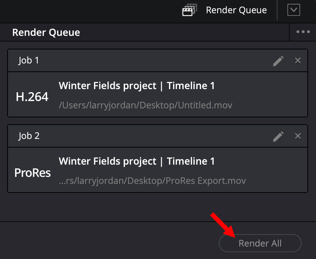This screenshot has width=316, height=259.
Task: Select Job 2's Winter Fields project title
Action: coord(137,161)
